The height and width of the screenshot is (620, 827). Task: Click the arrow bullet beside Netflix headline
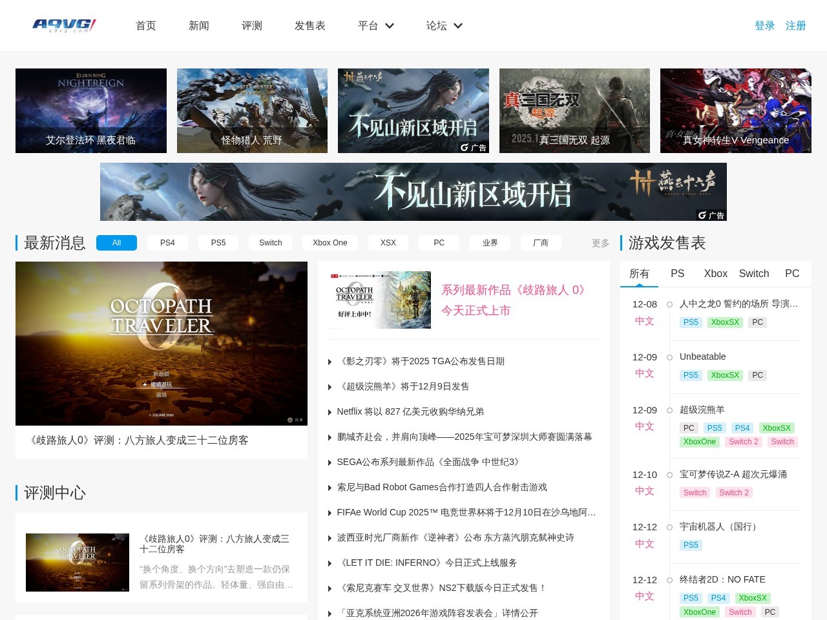(330, 412)
